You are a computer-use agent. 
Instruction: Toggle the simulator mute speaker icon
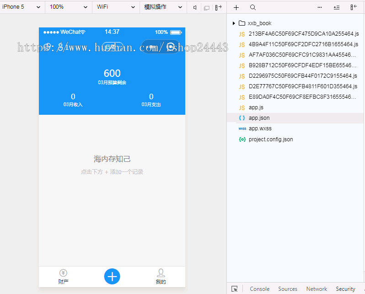(195, 7)
